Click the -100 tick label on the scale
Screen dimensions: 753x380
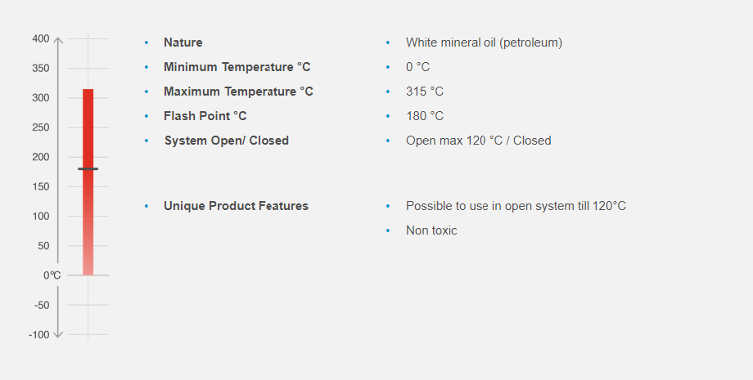[x=38, y=334]
